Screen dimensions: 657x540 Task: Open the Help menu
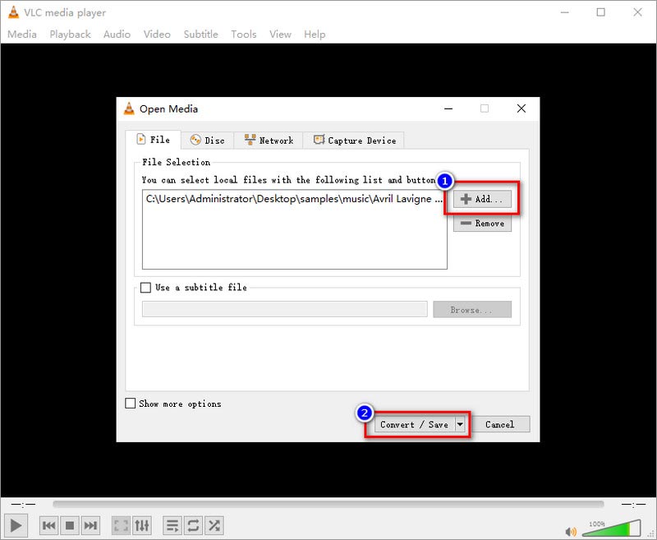coord(315,35)
